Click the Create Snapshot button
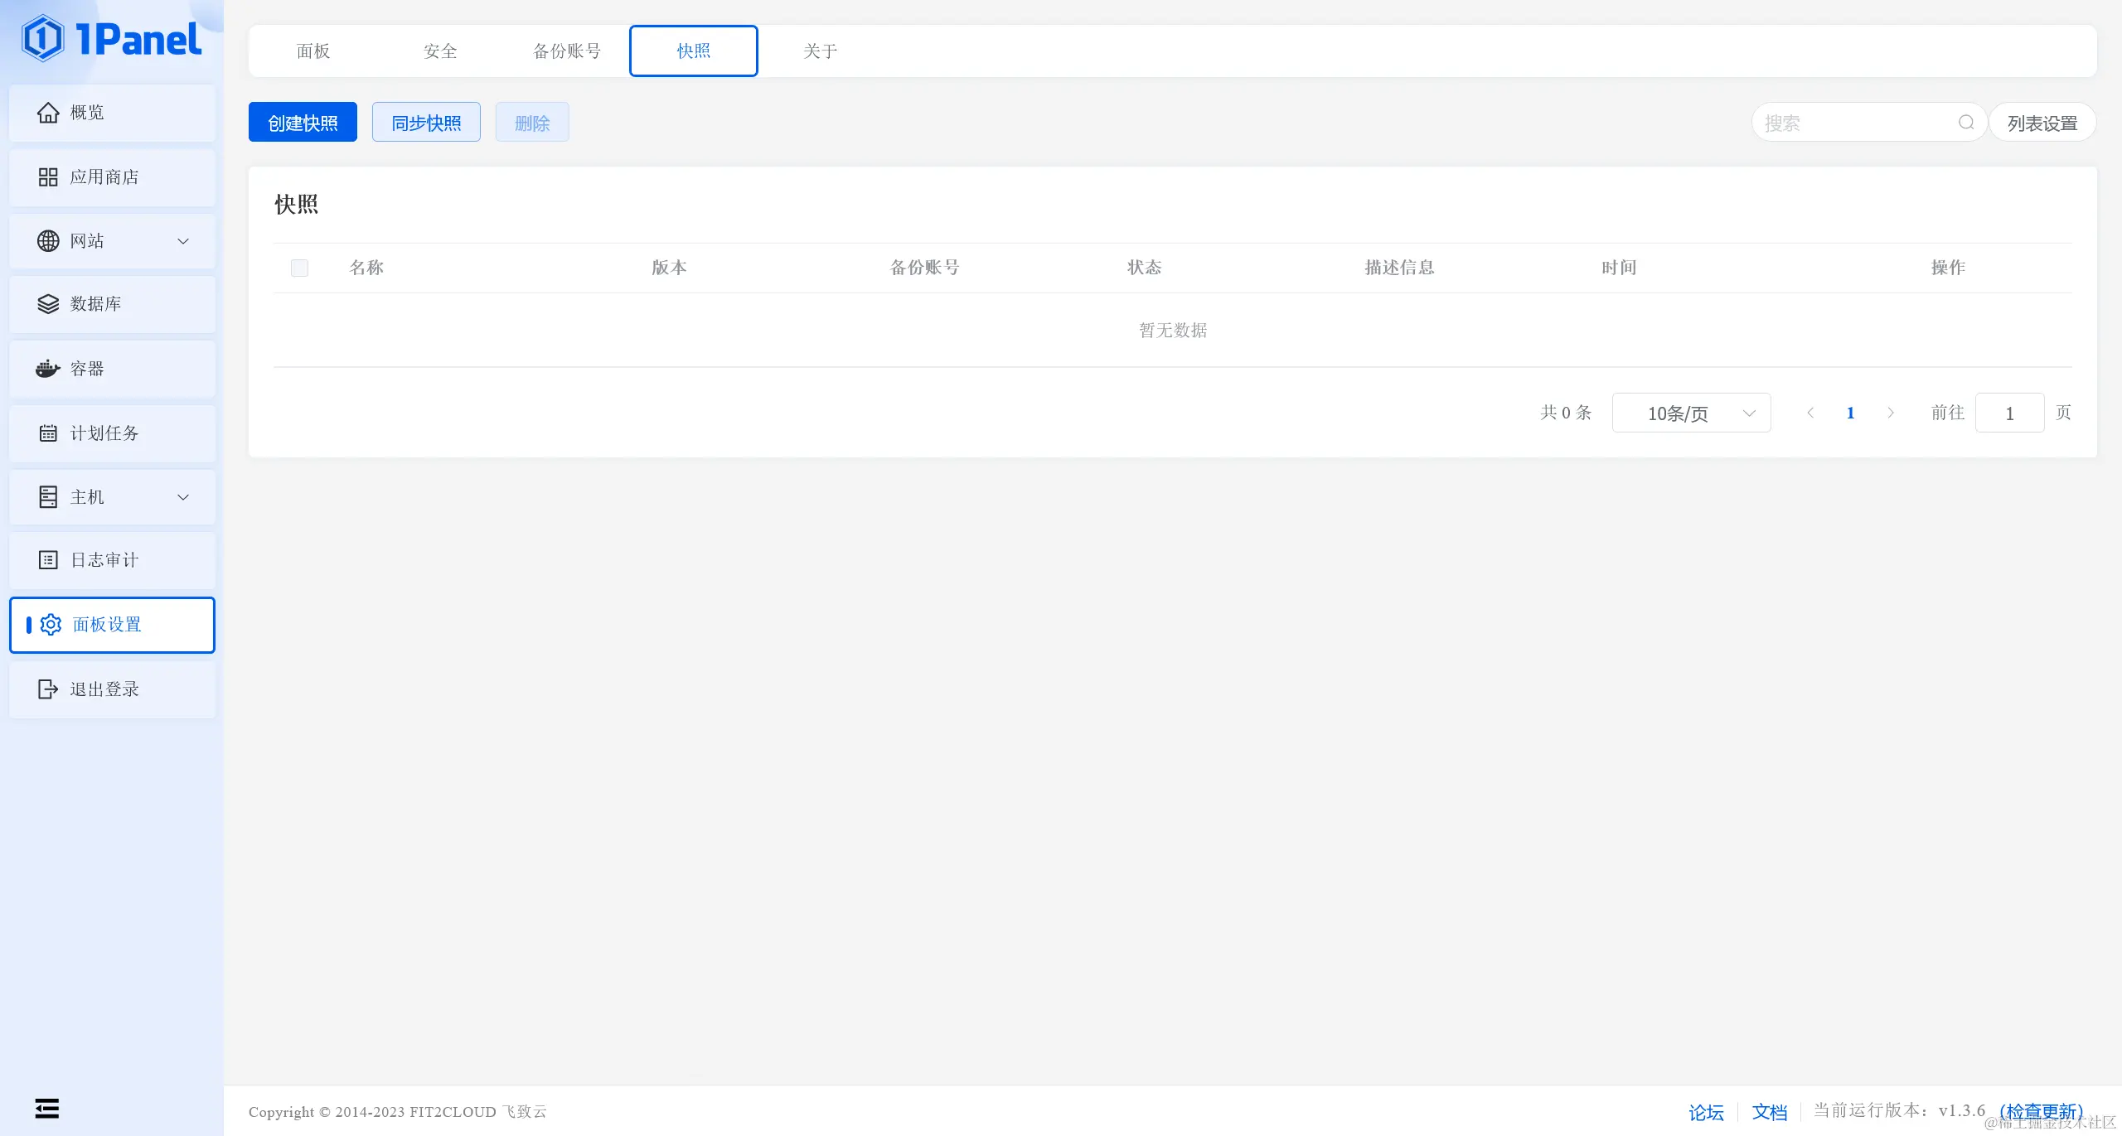The image size is (2122, 1136). [303, 123]
